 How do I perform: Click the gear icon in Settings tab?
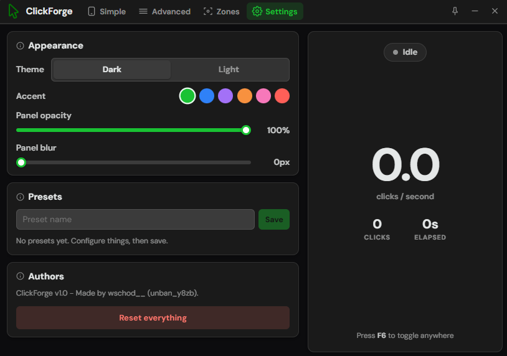coord(257,11)
